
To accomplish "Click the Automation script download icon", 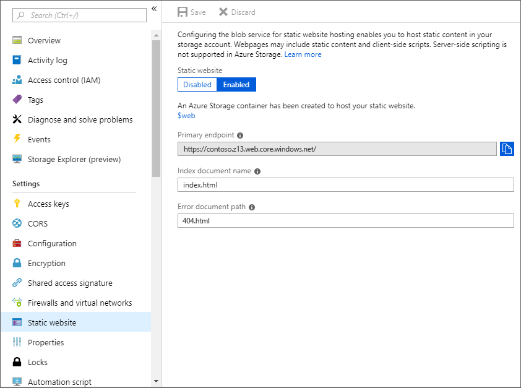I will [17, 381].
